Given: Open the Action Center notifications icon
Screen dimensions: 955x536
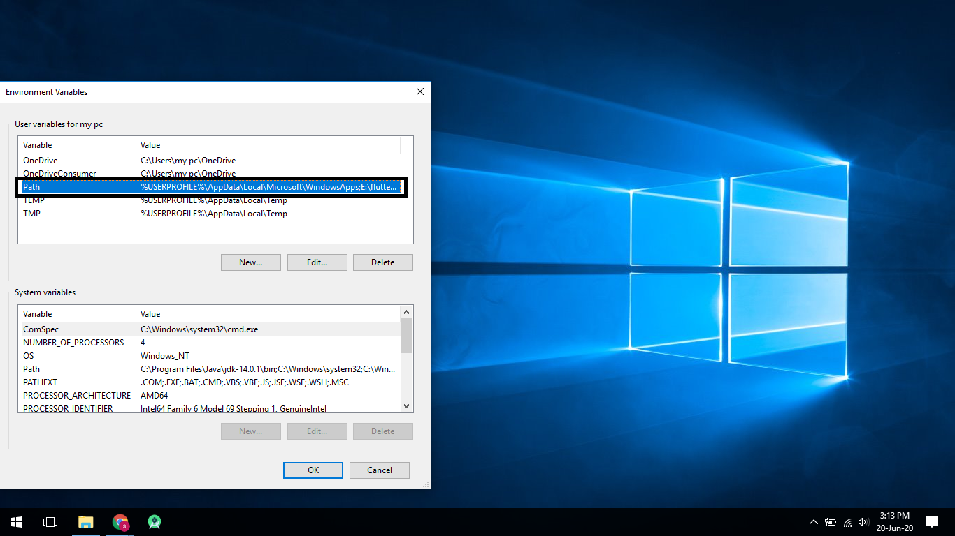Looking at the screenshot, I should coord(931,521).
